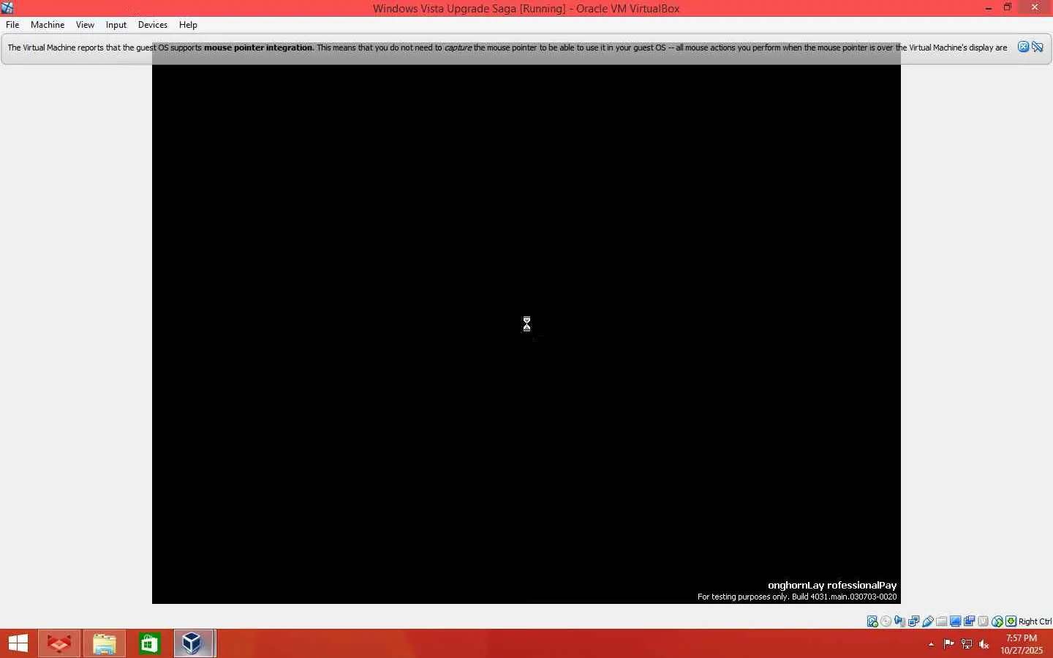Screen dimensions: 1053x658
Task: Open the red chevron taskbar app
Action: pyautogui.click(x=59, y=643)
